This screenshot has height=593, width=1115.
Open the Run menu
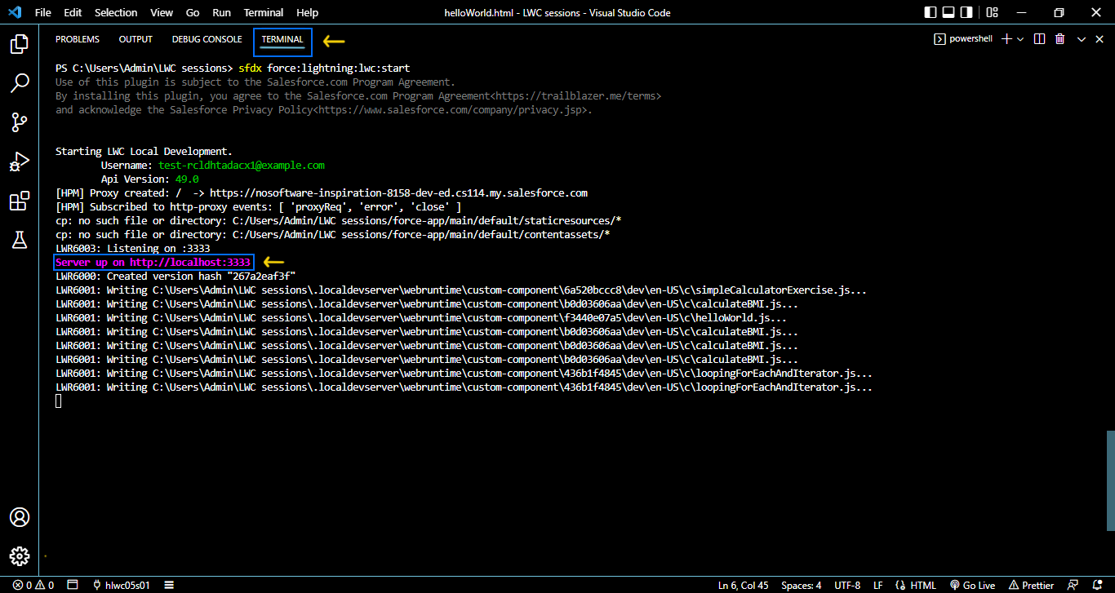click(221, 12)
